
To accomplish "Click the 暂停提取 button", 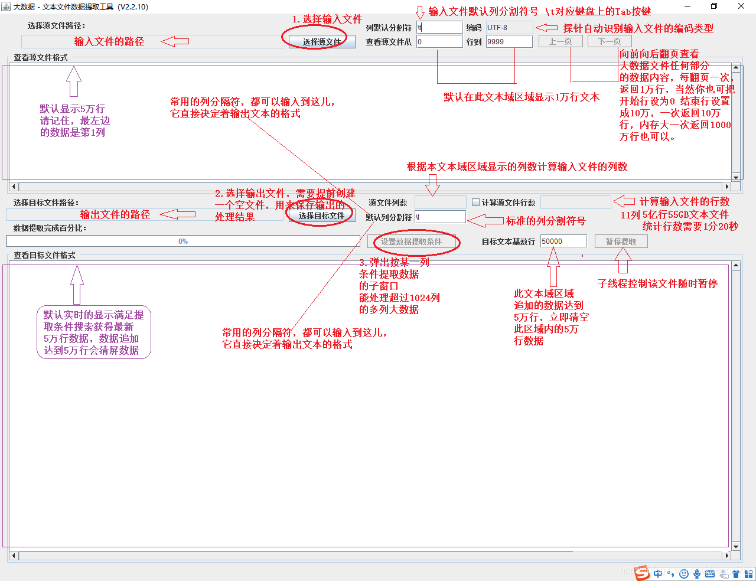I will [x=621, y=241].
